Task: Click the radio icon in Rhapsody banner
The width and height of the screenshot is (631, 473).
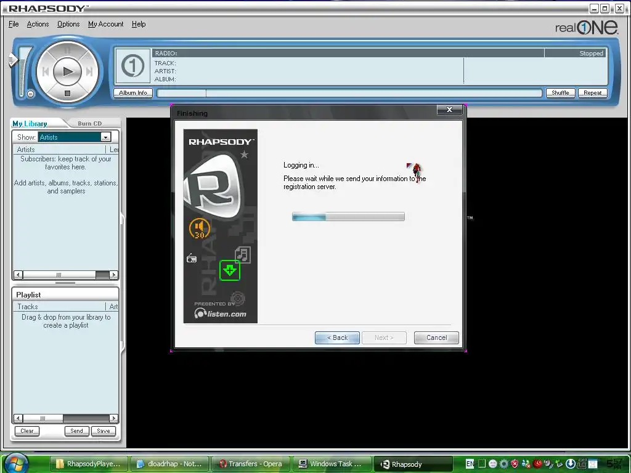Action: 192,258
